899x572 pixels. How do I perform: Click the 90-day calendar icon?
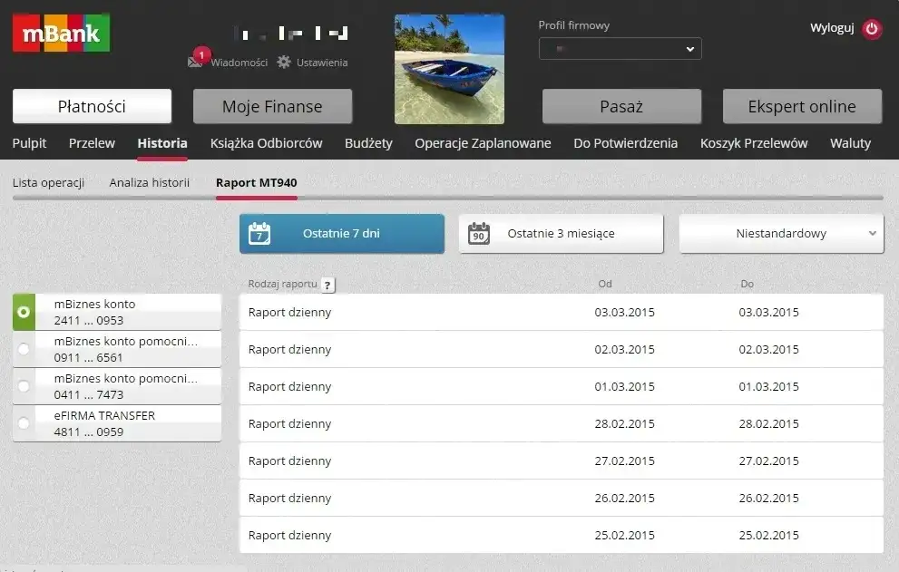pos(479,234)
